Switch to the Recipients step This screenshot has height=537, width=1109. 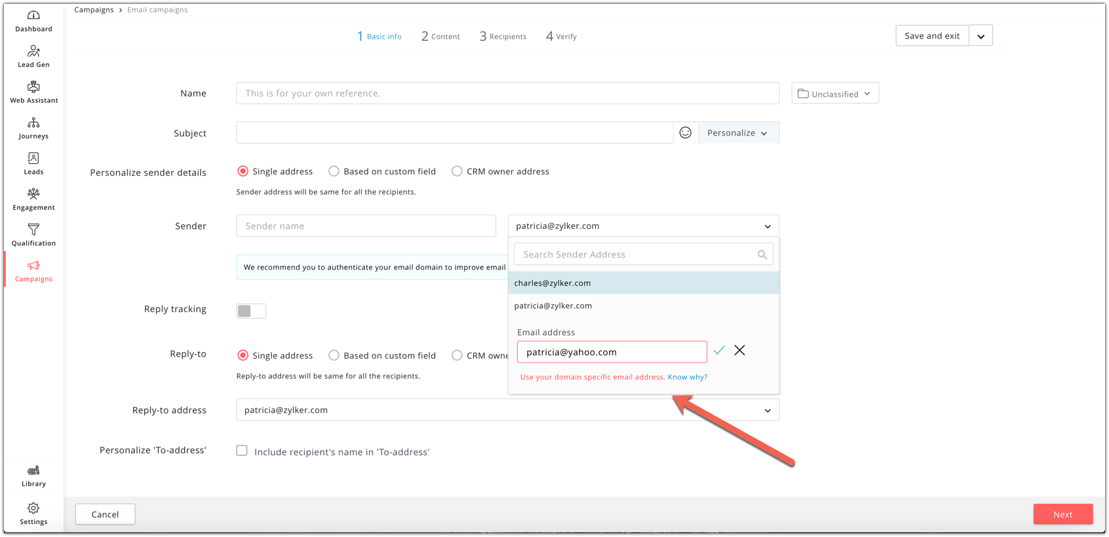click(x=503, y=36)
